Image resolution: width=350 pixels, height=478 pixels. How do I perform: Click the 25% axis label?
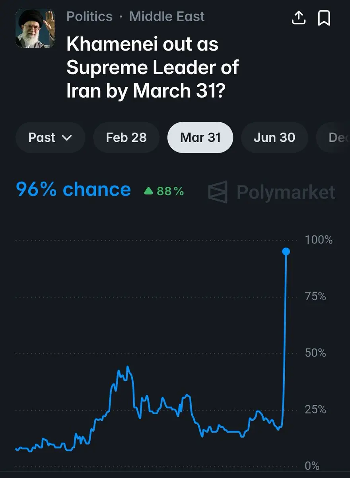click(x=315, y=409)
